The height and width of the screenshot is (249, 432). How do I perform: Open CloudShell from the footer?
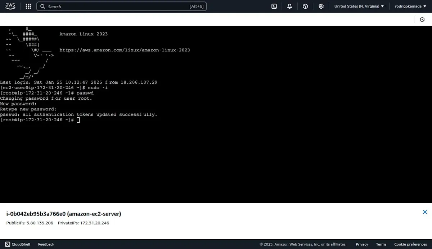(x=18, y=244)
